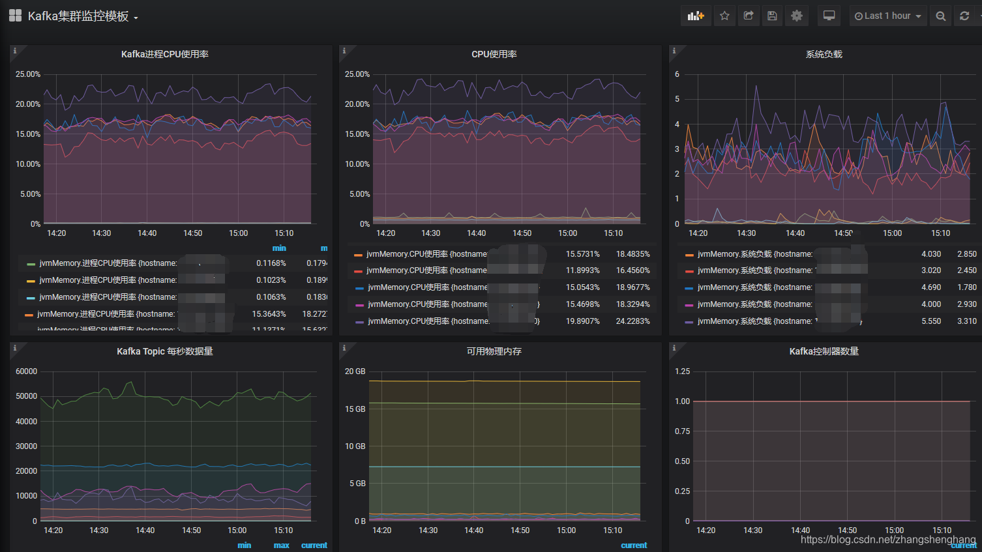
Task: Click red swatch in CPU使用率 legend
Action: click(x=358, y=271)
